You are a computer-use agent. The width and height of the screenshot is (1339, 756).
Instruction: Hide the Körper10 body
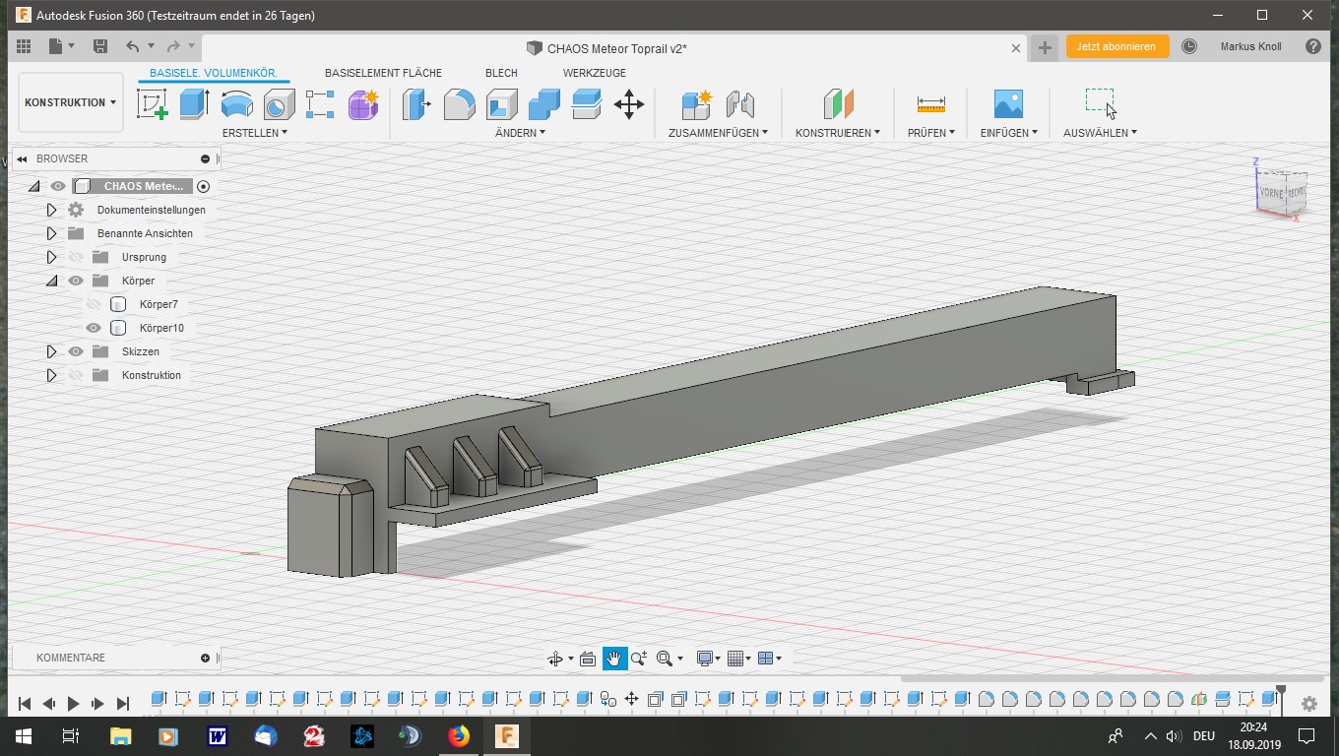click(94, 328)
